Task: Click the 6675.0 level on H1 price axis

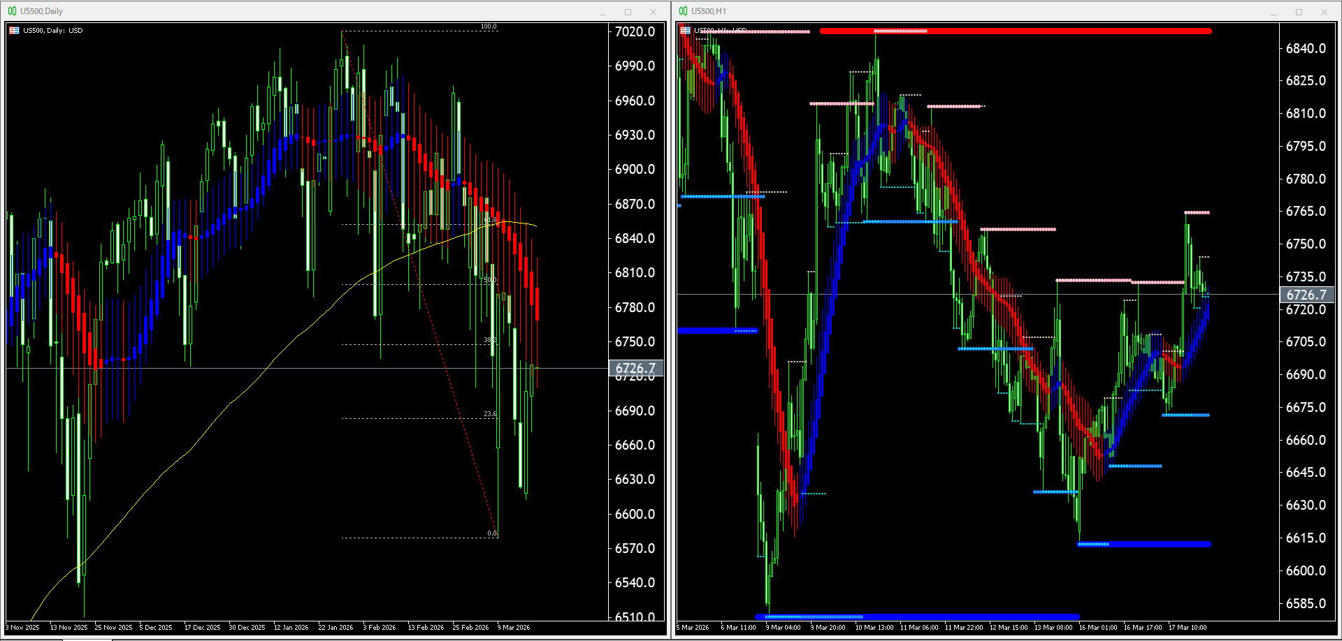Action: [x=1306, y=407]
